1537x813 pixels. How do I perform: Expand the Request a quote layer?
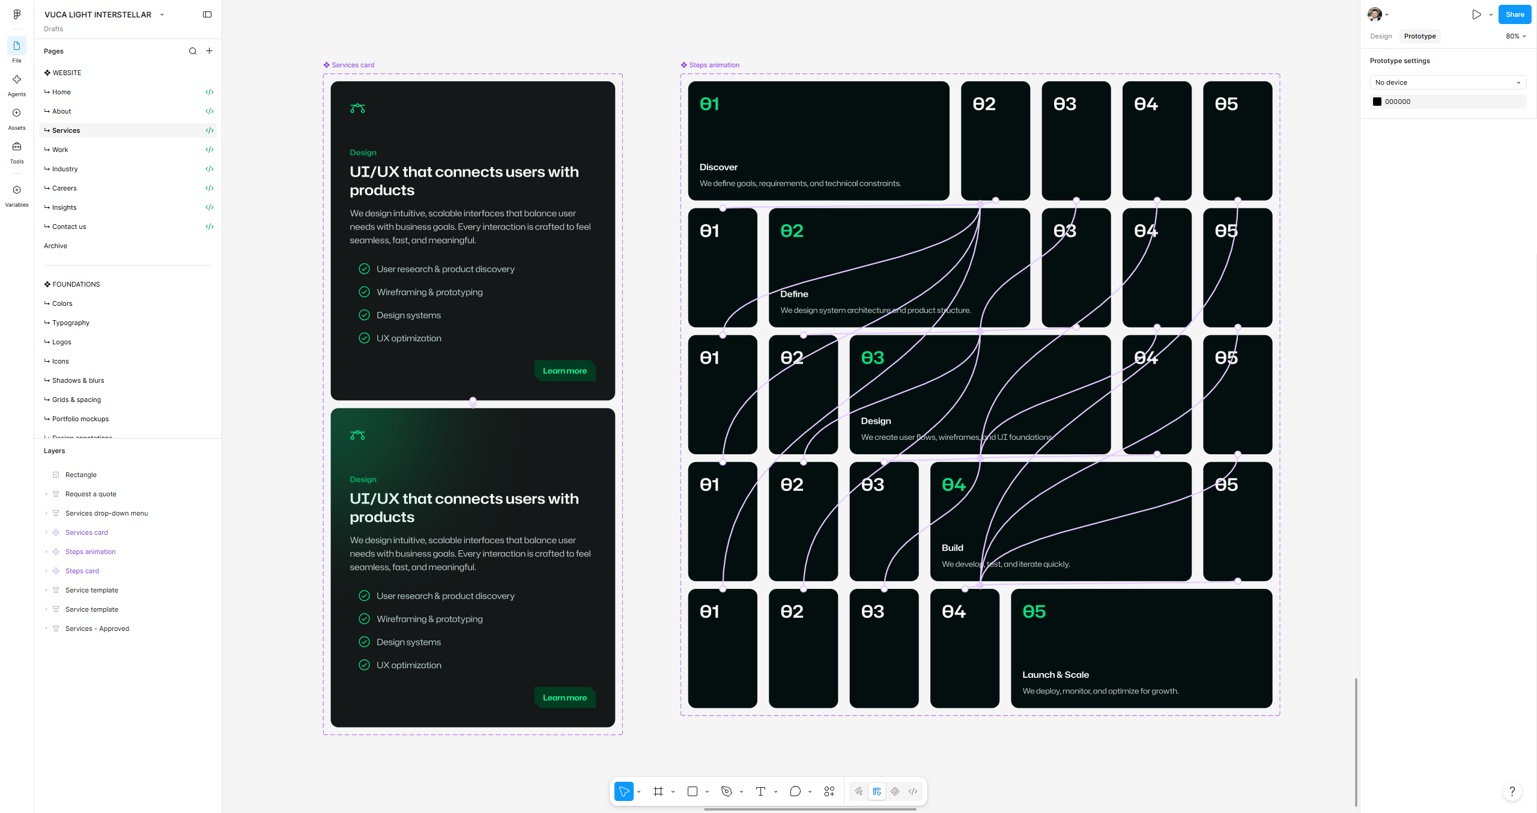click(46, 494)
